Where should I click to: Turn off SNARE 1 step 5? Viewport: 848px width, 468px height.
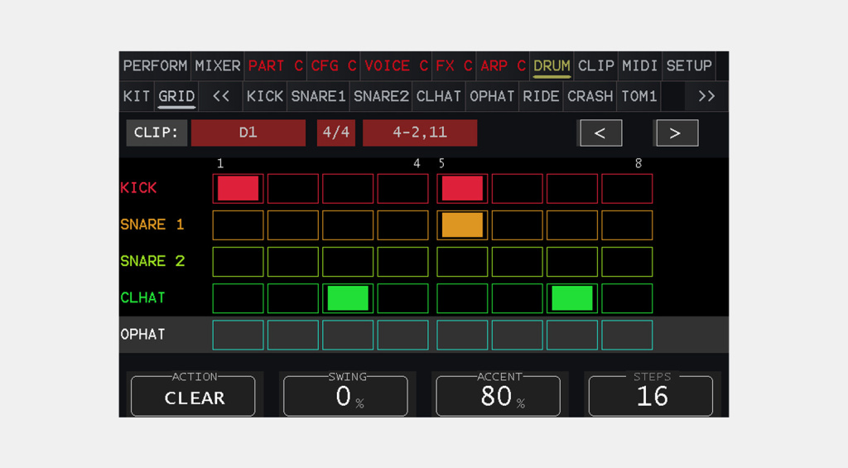point(462,225)
